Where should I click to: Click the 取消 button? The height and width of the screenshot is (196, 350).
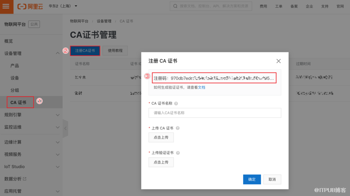click(272, 179)
